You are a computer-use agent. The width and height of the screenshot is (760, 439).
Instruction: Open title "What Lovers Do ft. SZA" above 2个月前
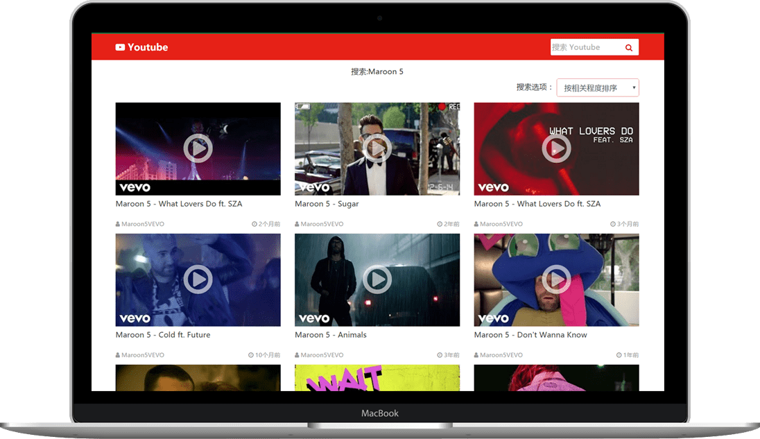pos(179,204)
